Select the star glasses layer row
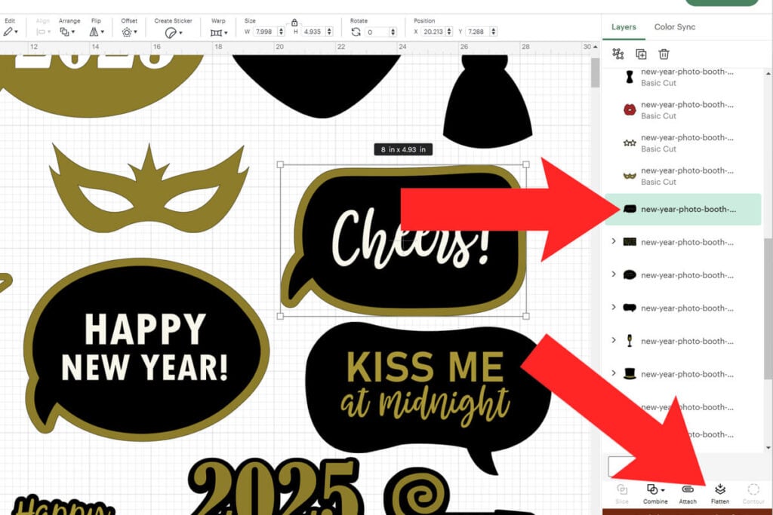This screenshot has width=773, height=515. [682, 143]
